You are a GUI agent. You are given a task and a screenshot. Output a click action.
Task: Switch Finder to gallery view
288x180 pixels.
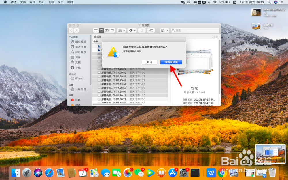tap(112, 31)
